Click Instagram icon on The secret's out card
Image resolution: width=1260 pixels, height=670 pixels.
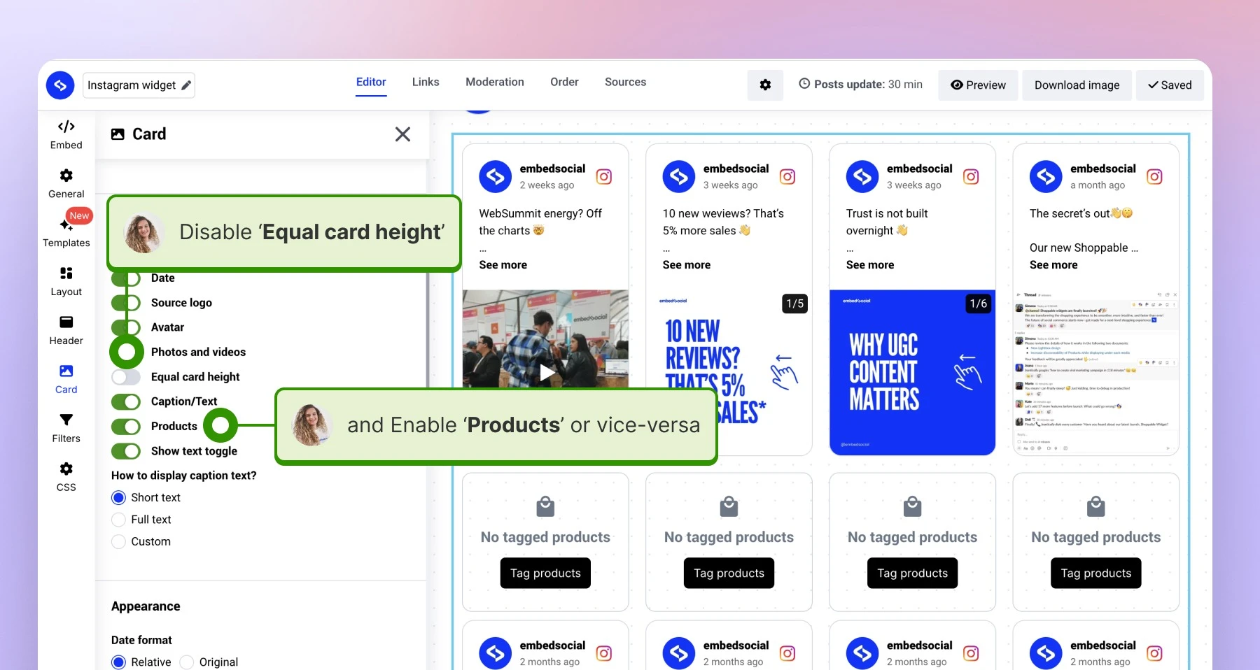1154,177
